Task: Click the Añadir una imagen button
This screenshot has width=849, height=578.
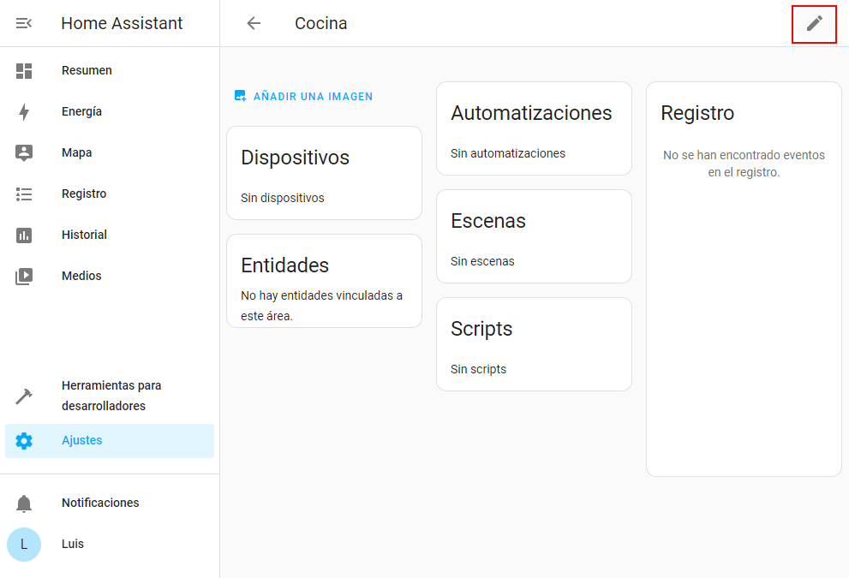Action: tap(304, 97)
